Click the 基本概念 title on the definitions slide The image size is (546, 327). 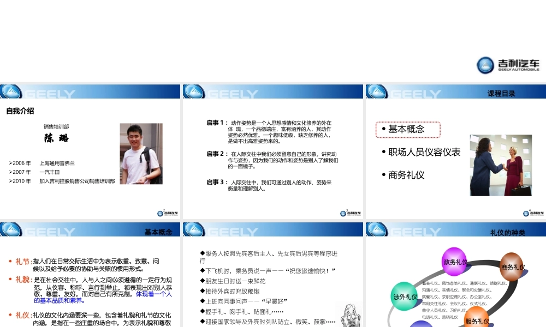(x=158, y=232)
